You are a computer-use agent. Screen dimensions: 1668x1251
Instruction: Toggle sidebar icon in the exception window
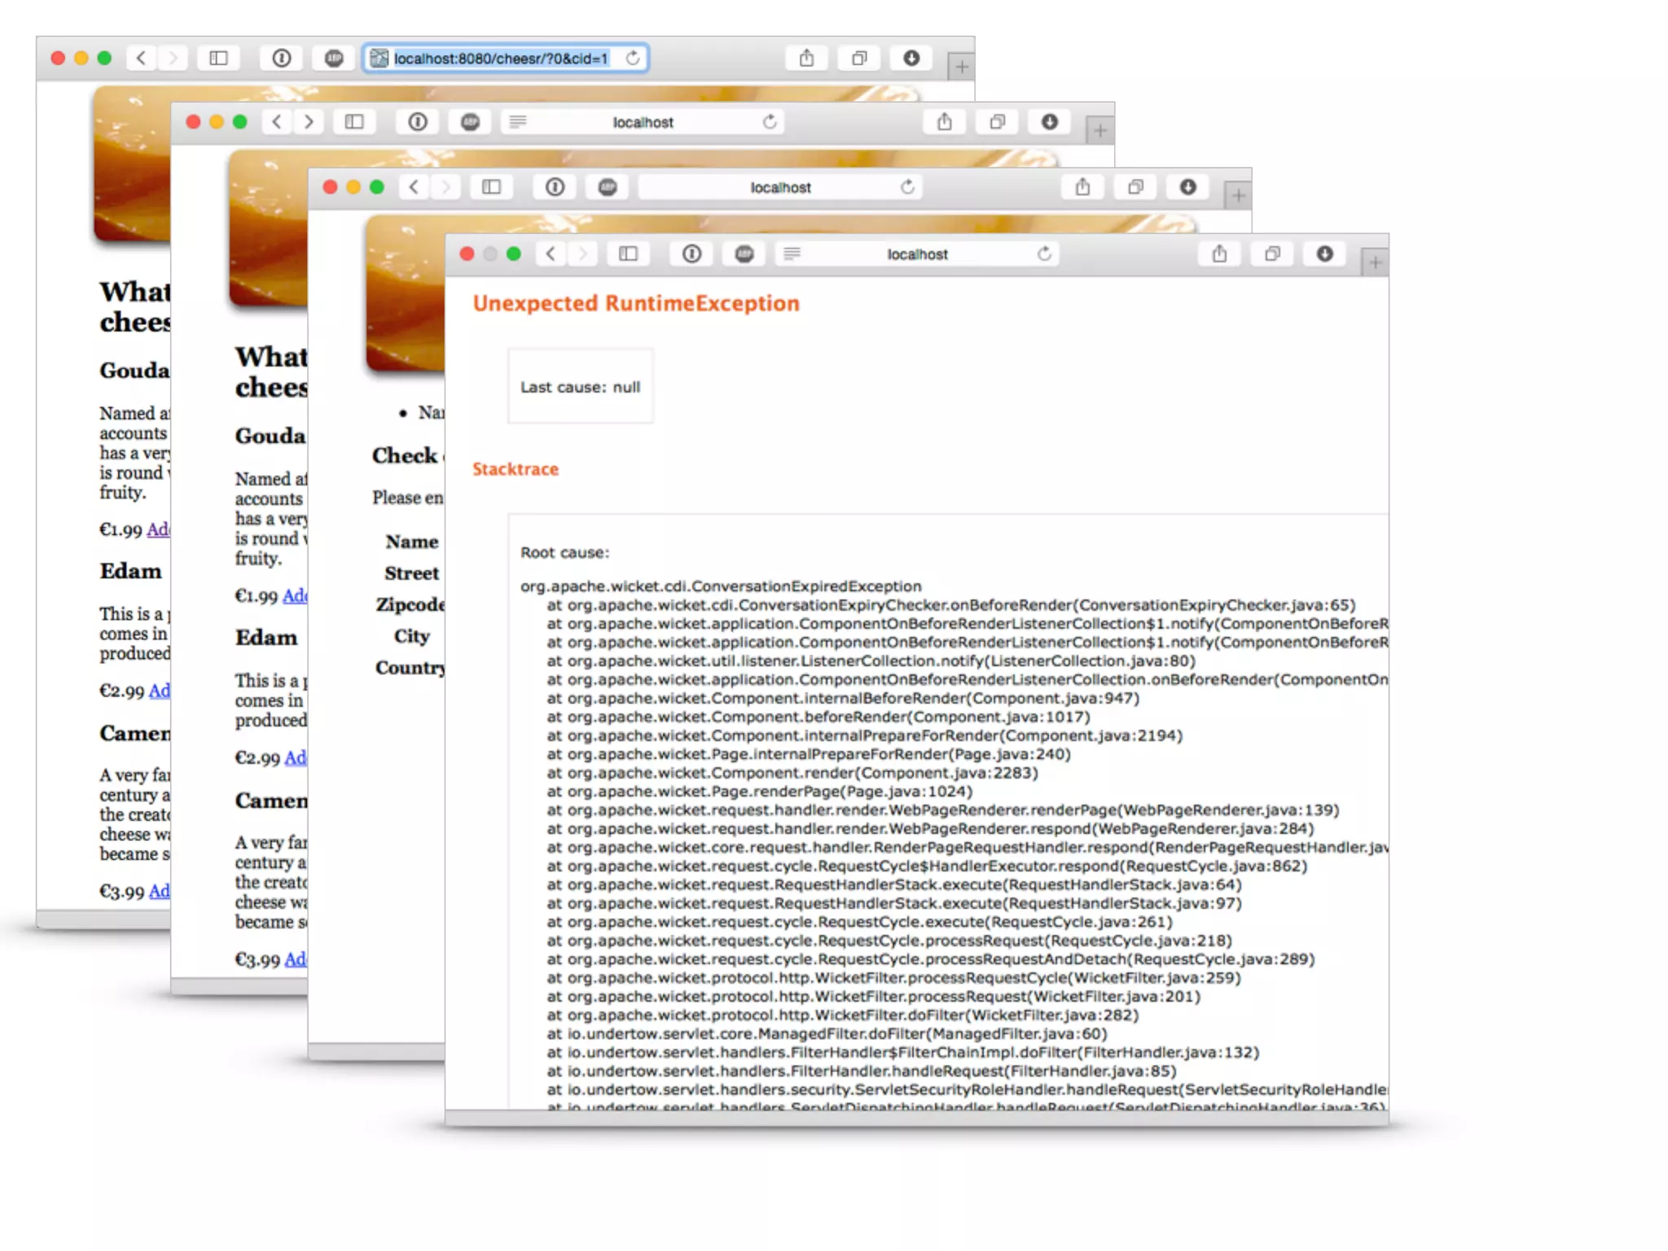coord(628,254)
